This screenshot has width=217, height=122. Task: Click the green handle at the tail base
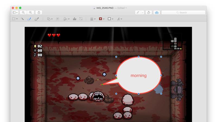(117, 78)
